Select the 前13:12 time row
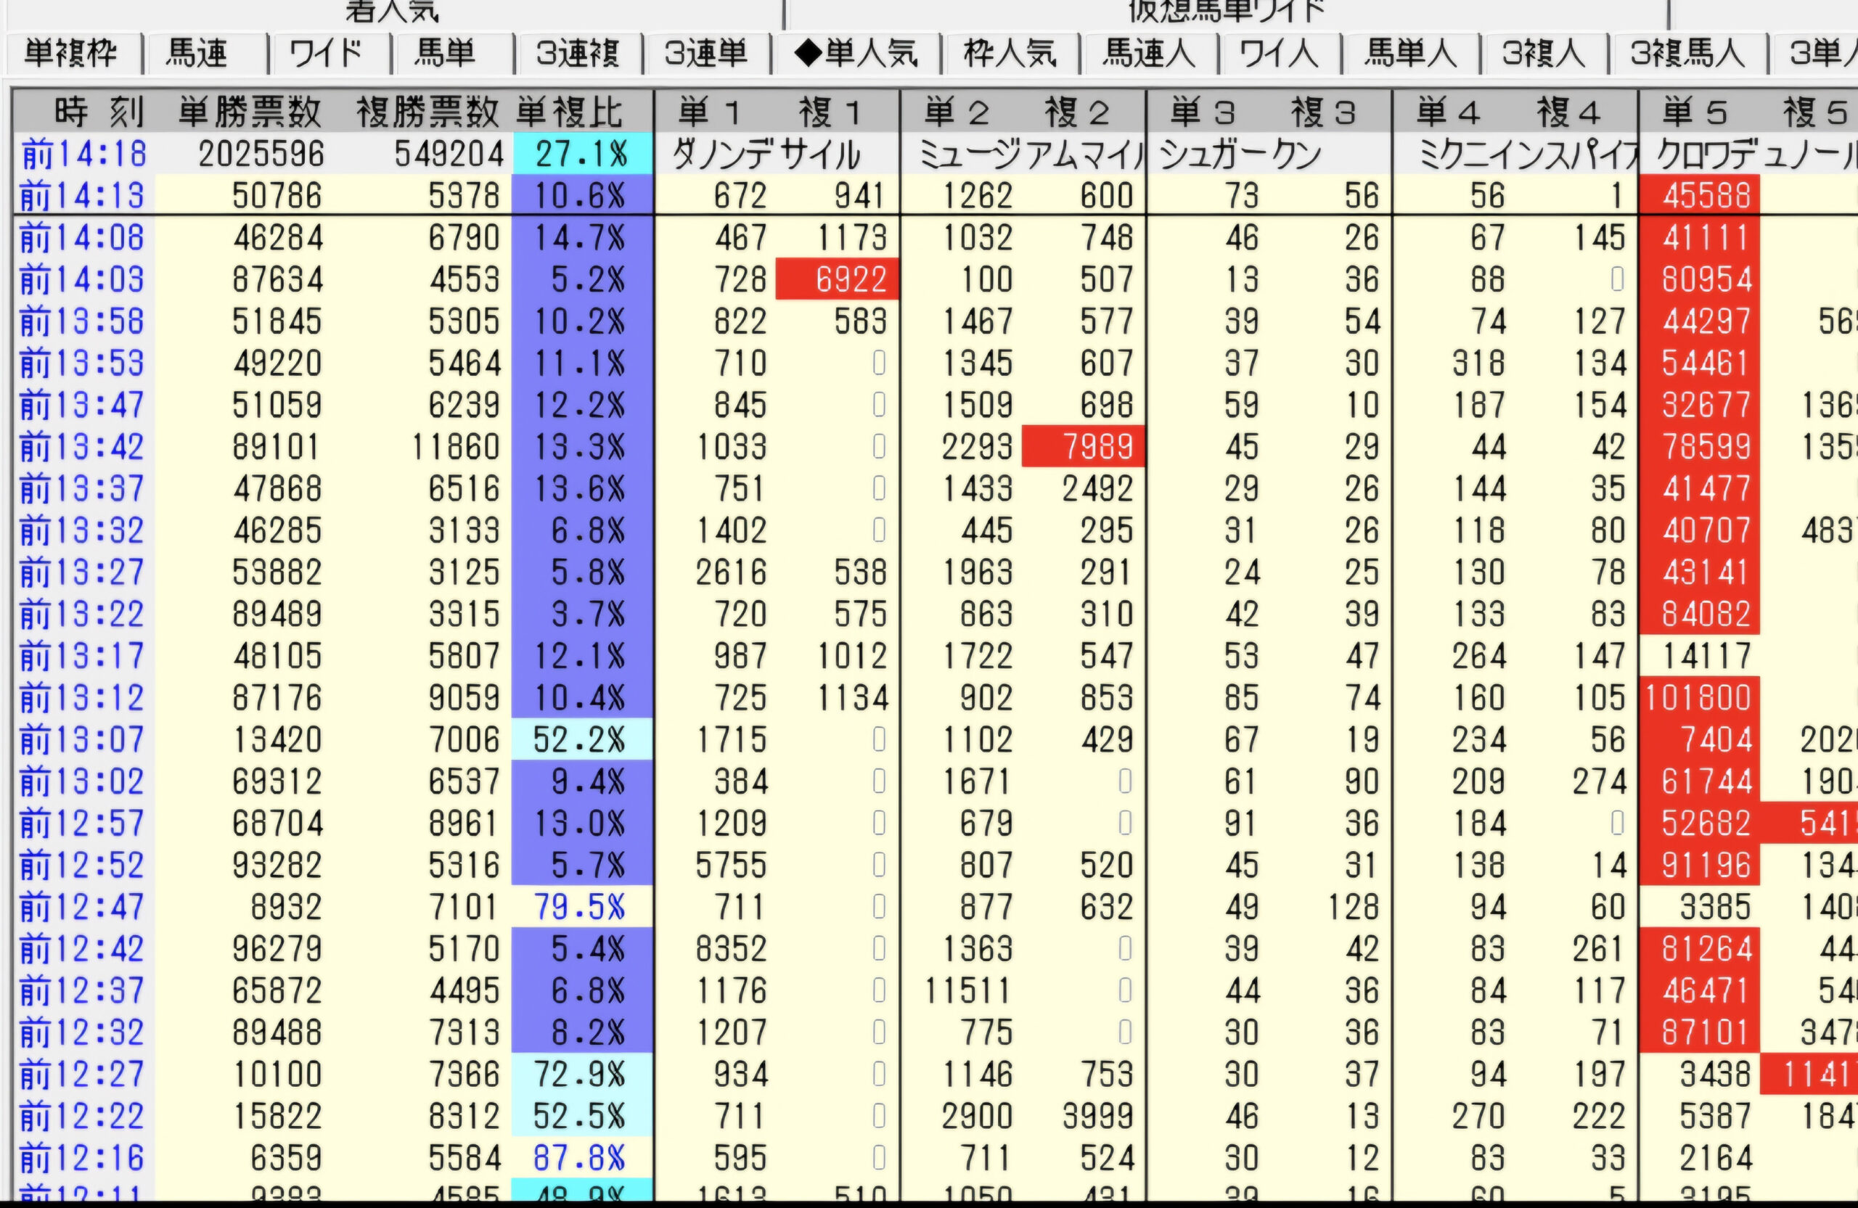The height and width of the screenshot is (1208, 1858). click(x=83, y=698)
